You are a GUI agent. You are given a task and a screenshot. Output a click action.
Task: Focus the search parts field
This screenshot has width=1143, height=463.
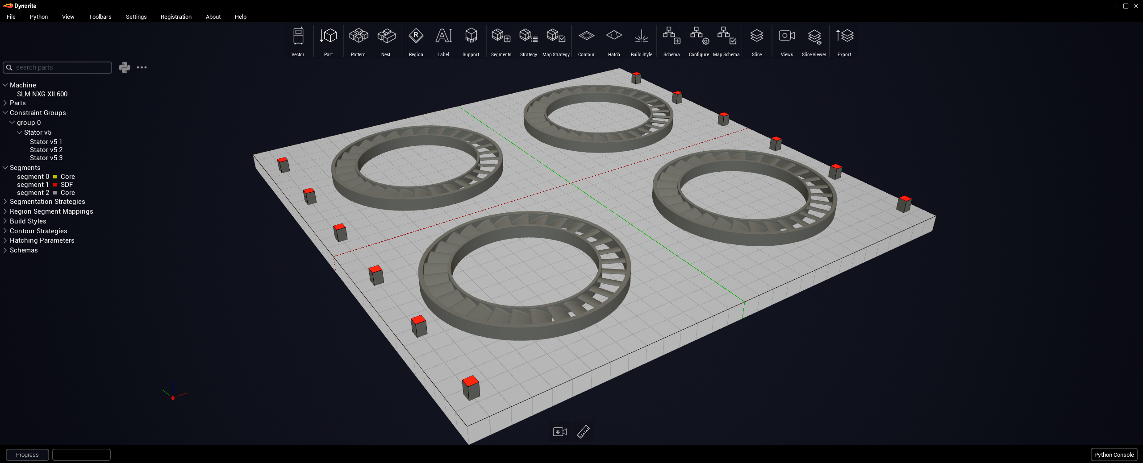57,67
